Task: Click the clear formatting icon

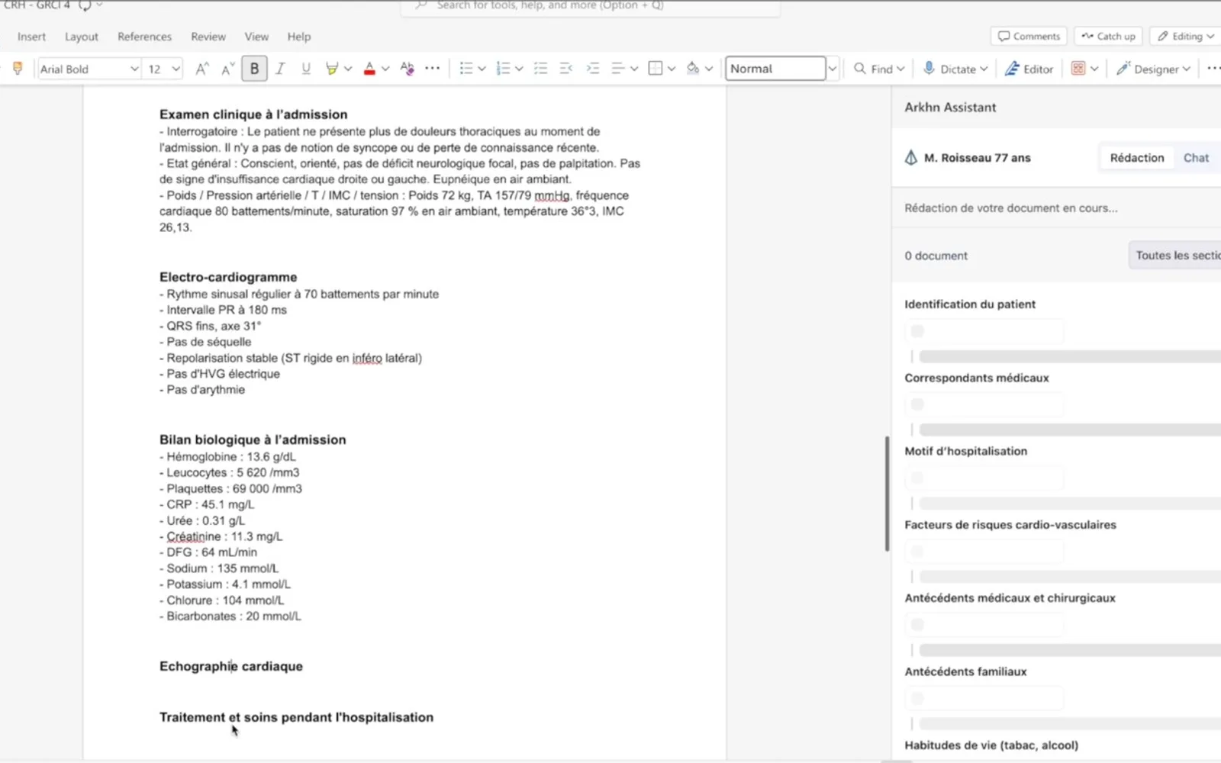Action: coord(408,69)
